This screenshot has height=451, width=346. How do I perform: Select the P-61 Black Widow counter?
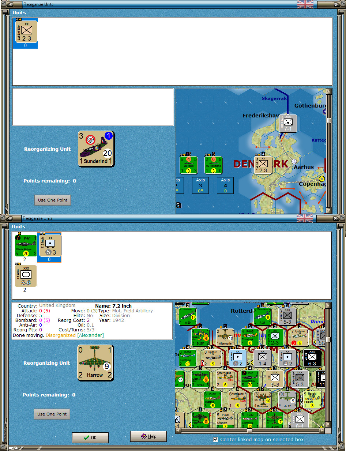pos(25,246)
